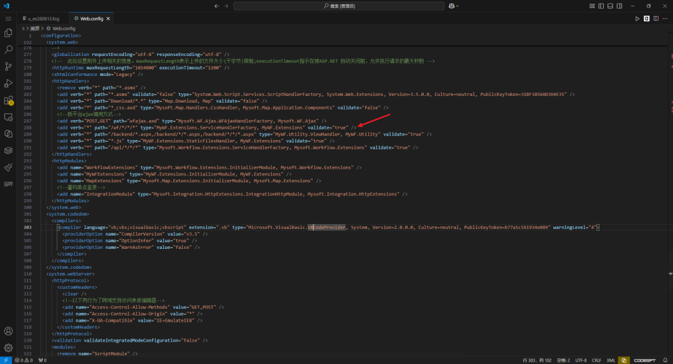Toggle the secondary side bar layout button

(x=619, y=6)
